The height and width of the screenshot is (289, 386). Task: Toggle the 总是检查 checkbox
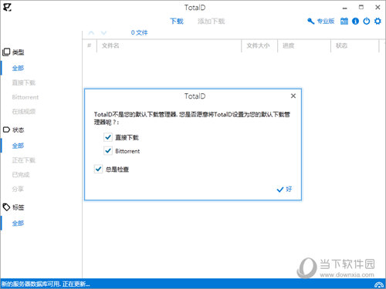[98, 169]
